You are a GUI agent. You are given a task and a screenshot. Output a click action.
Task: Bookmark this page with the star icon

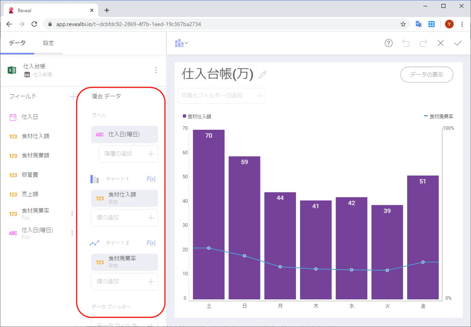(403, 24)
